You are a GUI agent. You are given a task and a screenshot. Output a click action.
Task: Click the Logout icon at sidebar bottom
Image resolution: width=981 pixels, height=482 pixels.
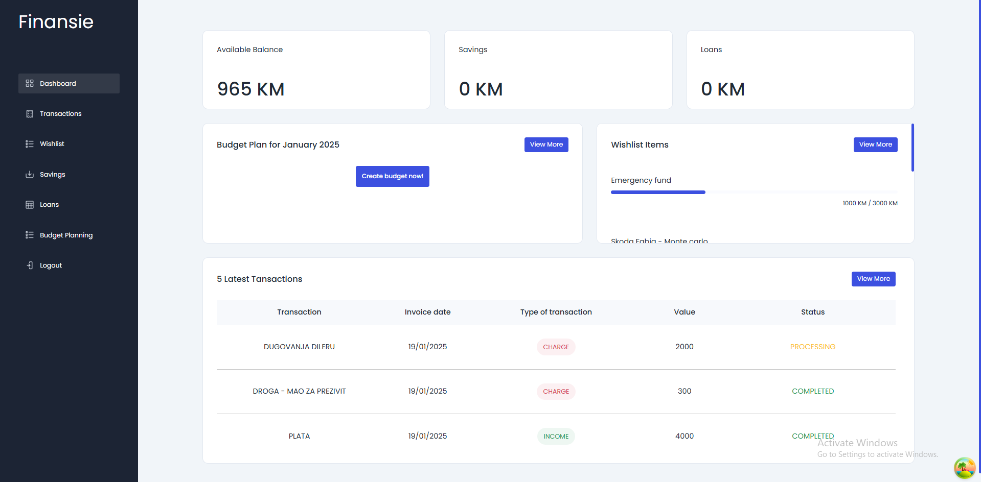point(29,265)
